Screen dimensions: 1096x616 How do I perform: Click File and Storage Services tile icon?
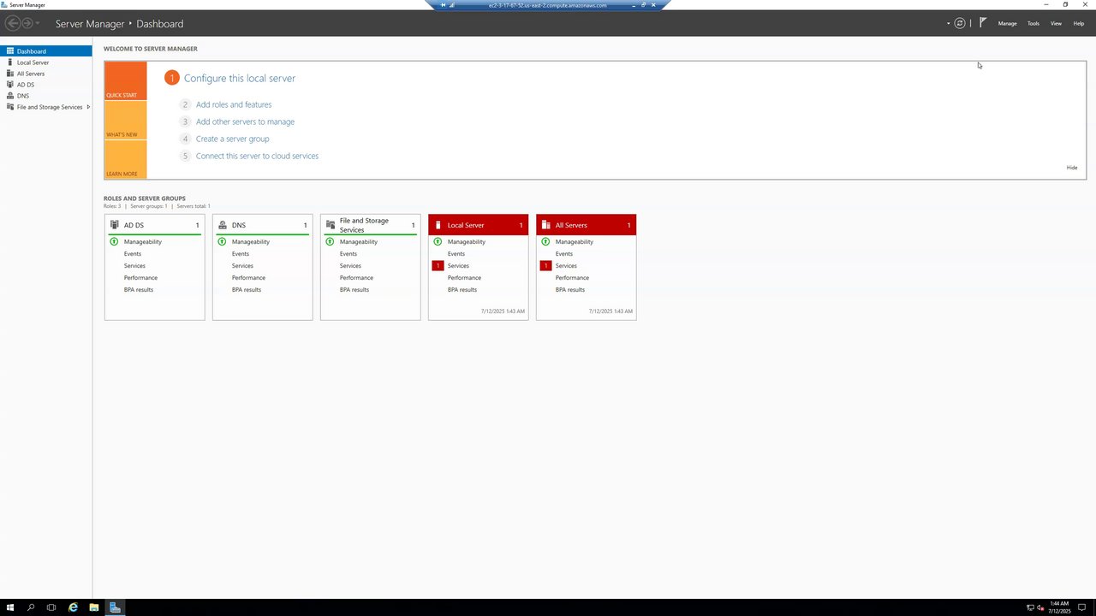331,225
